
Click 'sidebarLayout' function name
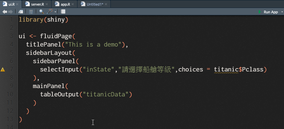[x=49, y=53]
